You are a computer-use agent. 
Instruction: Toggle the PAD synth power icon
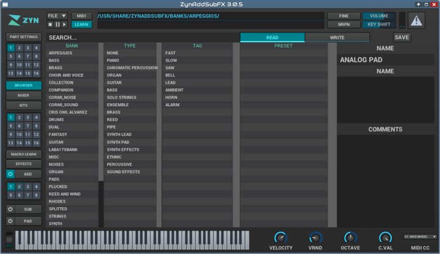click(x=10, y=221)
